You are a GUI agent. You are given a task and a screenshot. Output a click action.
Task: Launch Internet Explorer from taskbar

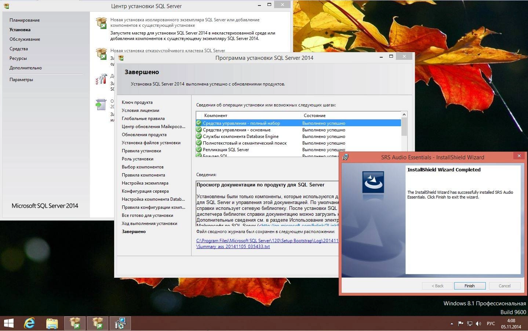(29, 323)
